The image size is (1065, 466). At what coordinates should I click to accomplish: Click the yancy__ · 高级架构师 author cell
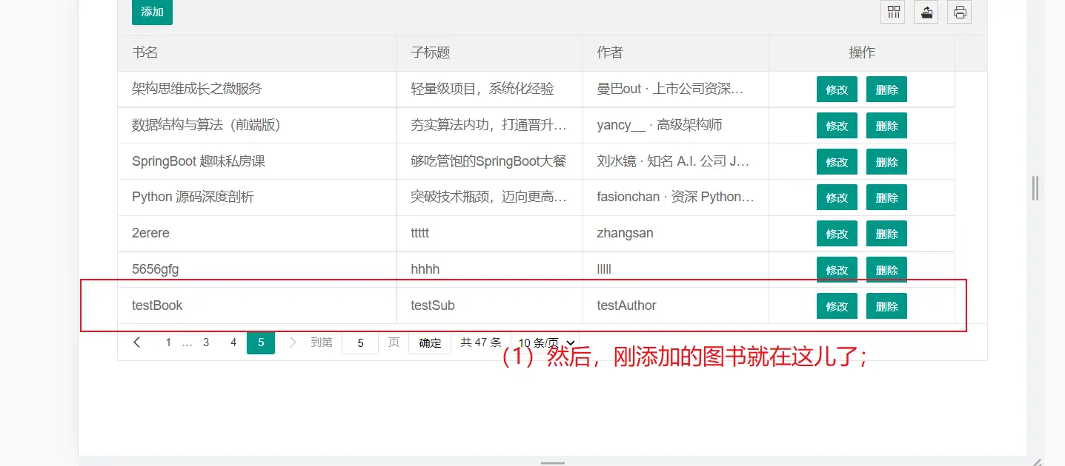tap(676, 125)
